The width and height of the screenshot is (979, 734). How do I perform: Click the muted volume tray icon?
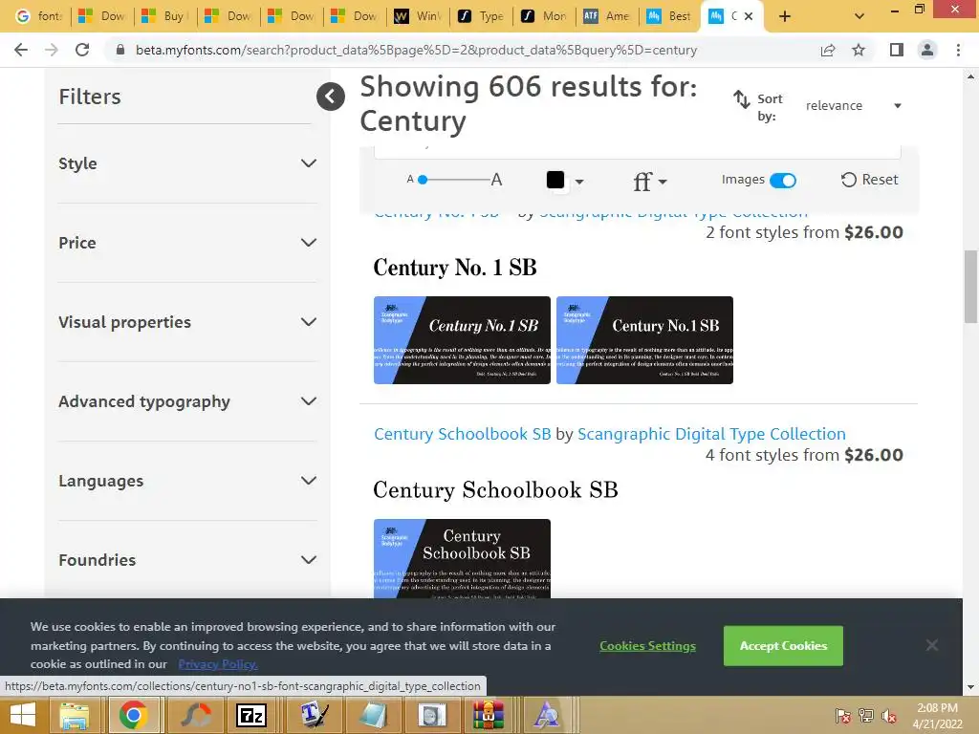pyautogui.click(x=889, y=716)
